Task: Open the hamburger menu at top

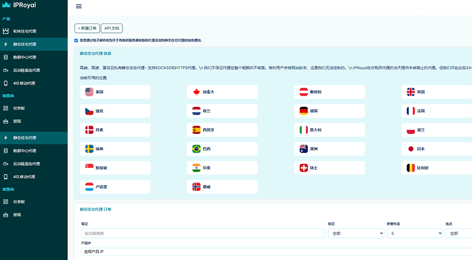Action: (x=79, y=6)
